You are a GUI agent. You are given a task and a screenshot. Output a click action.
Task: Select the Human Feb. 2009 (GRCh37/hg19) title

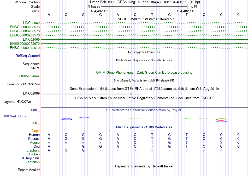[114, 2]
